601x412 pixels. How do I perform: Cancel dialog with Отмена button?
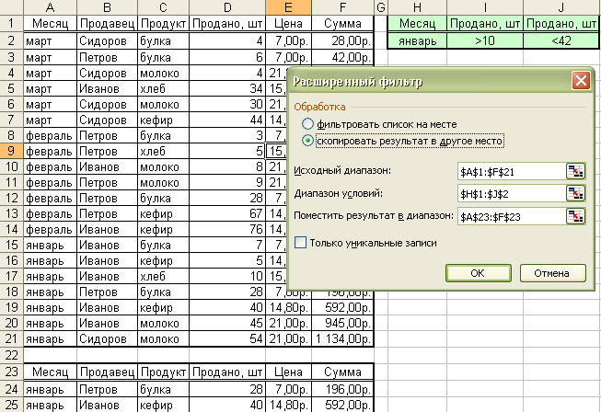[552, 273]
